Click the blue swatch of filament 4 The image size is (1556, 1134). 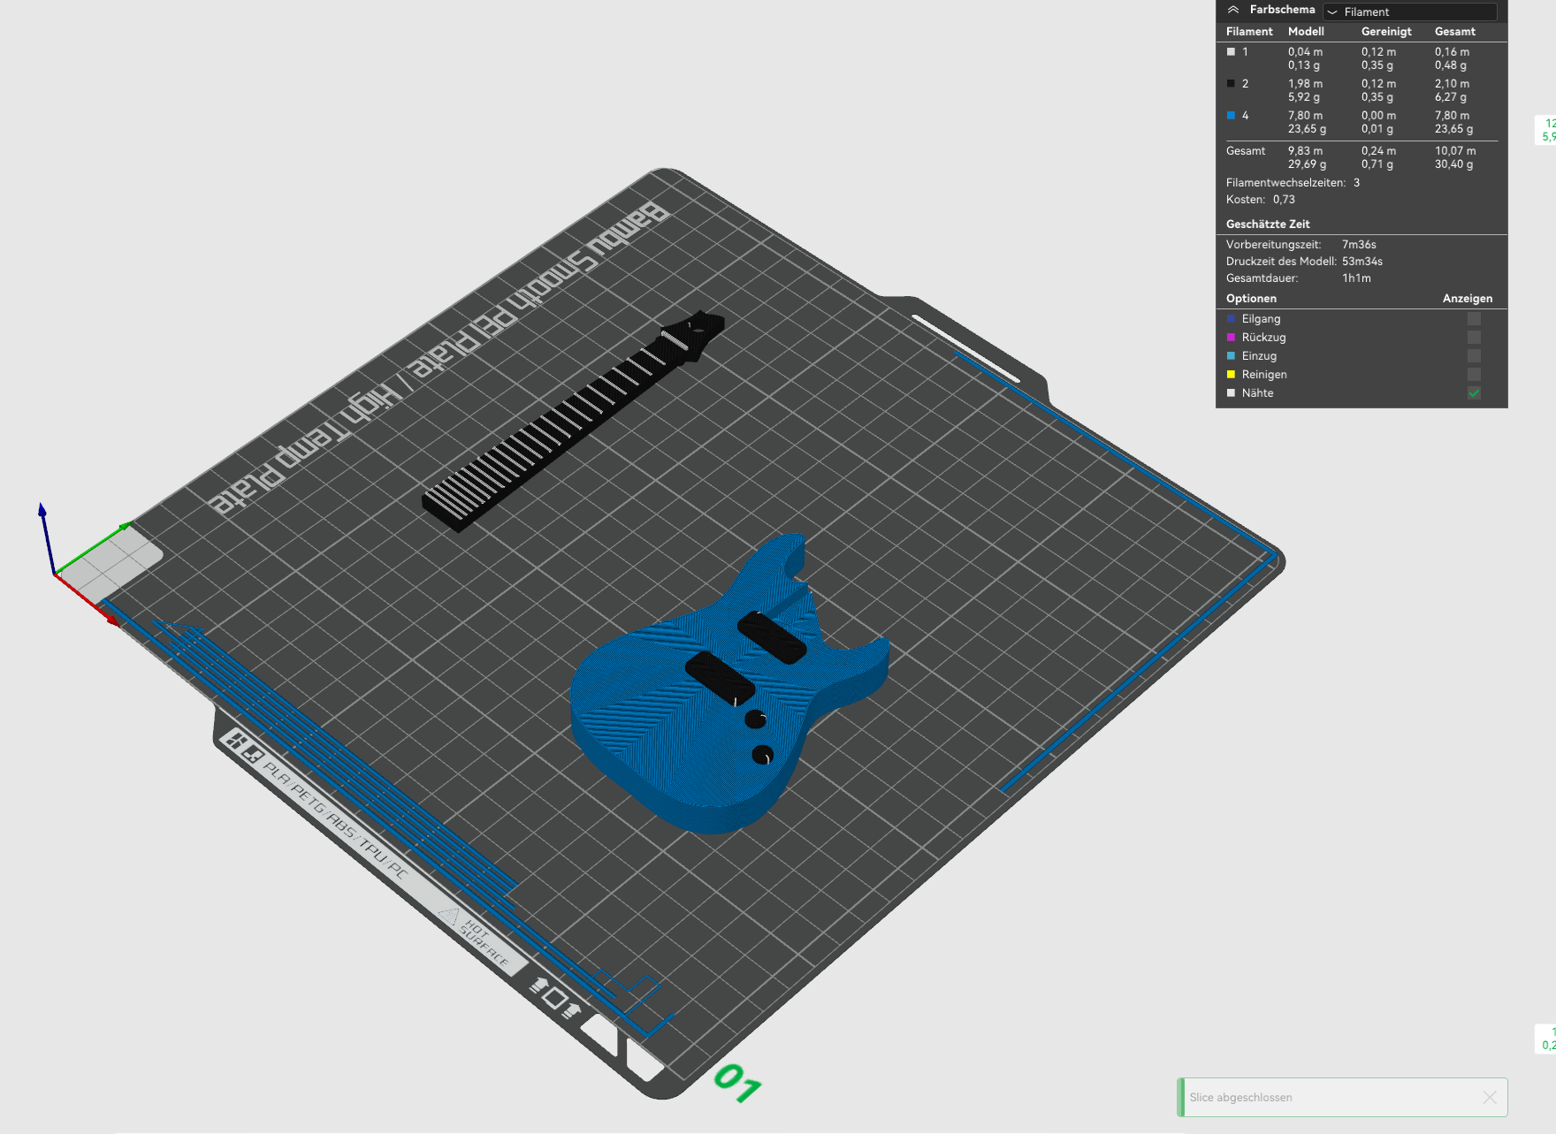(x=1231, y=116)
